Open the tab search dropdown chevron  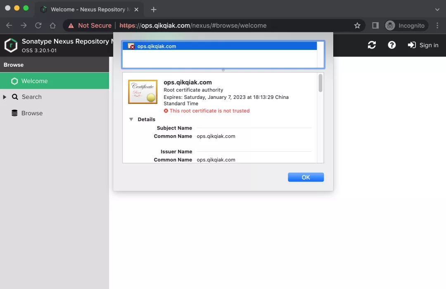pyautogui.click(x=437, y=9)
